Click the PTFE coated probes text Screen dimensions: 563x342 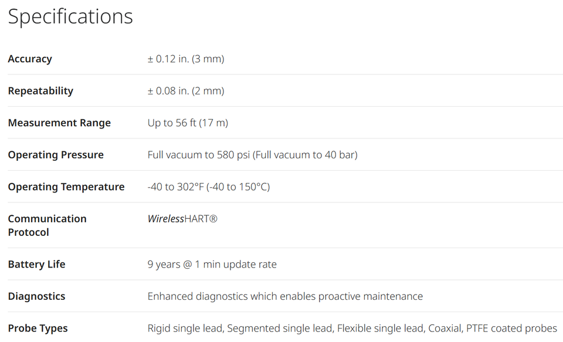[x=511, y=329]
